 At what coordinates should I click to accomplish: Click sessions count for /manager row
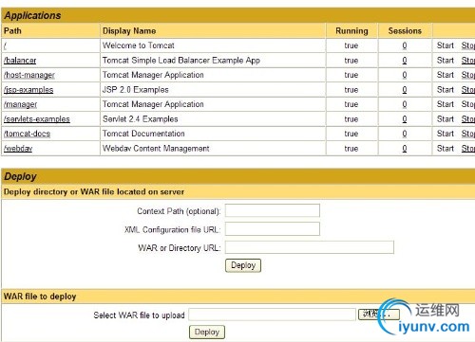click(405, 104)
